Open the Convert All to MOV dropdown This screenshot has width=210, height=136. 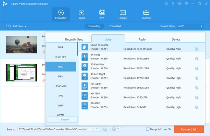(190, 26)
